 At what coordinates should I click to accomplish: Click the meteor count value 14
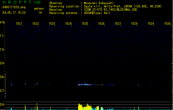coord(40,13)
